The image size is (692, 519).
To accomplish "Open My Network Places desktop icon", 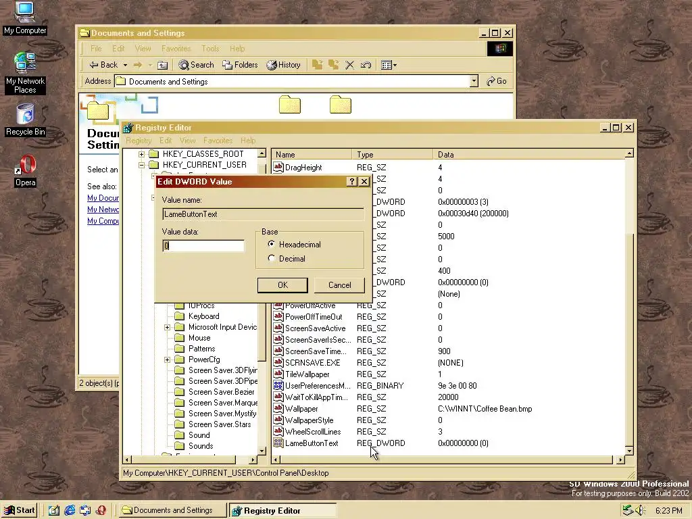I will (25, 73).
